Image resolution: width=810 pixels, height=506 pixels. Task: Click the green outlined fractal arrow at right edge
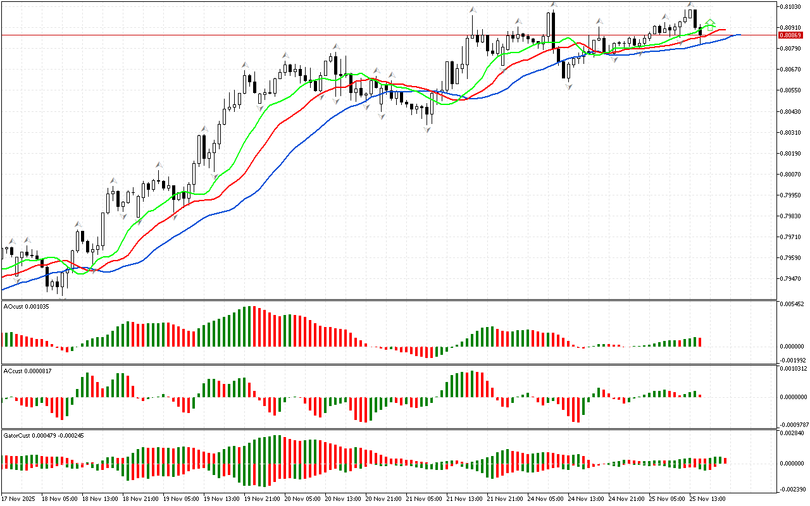point(710,23)
